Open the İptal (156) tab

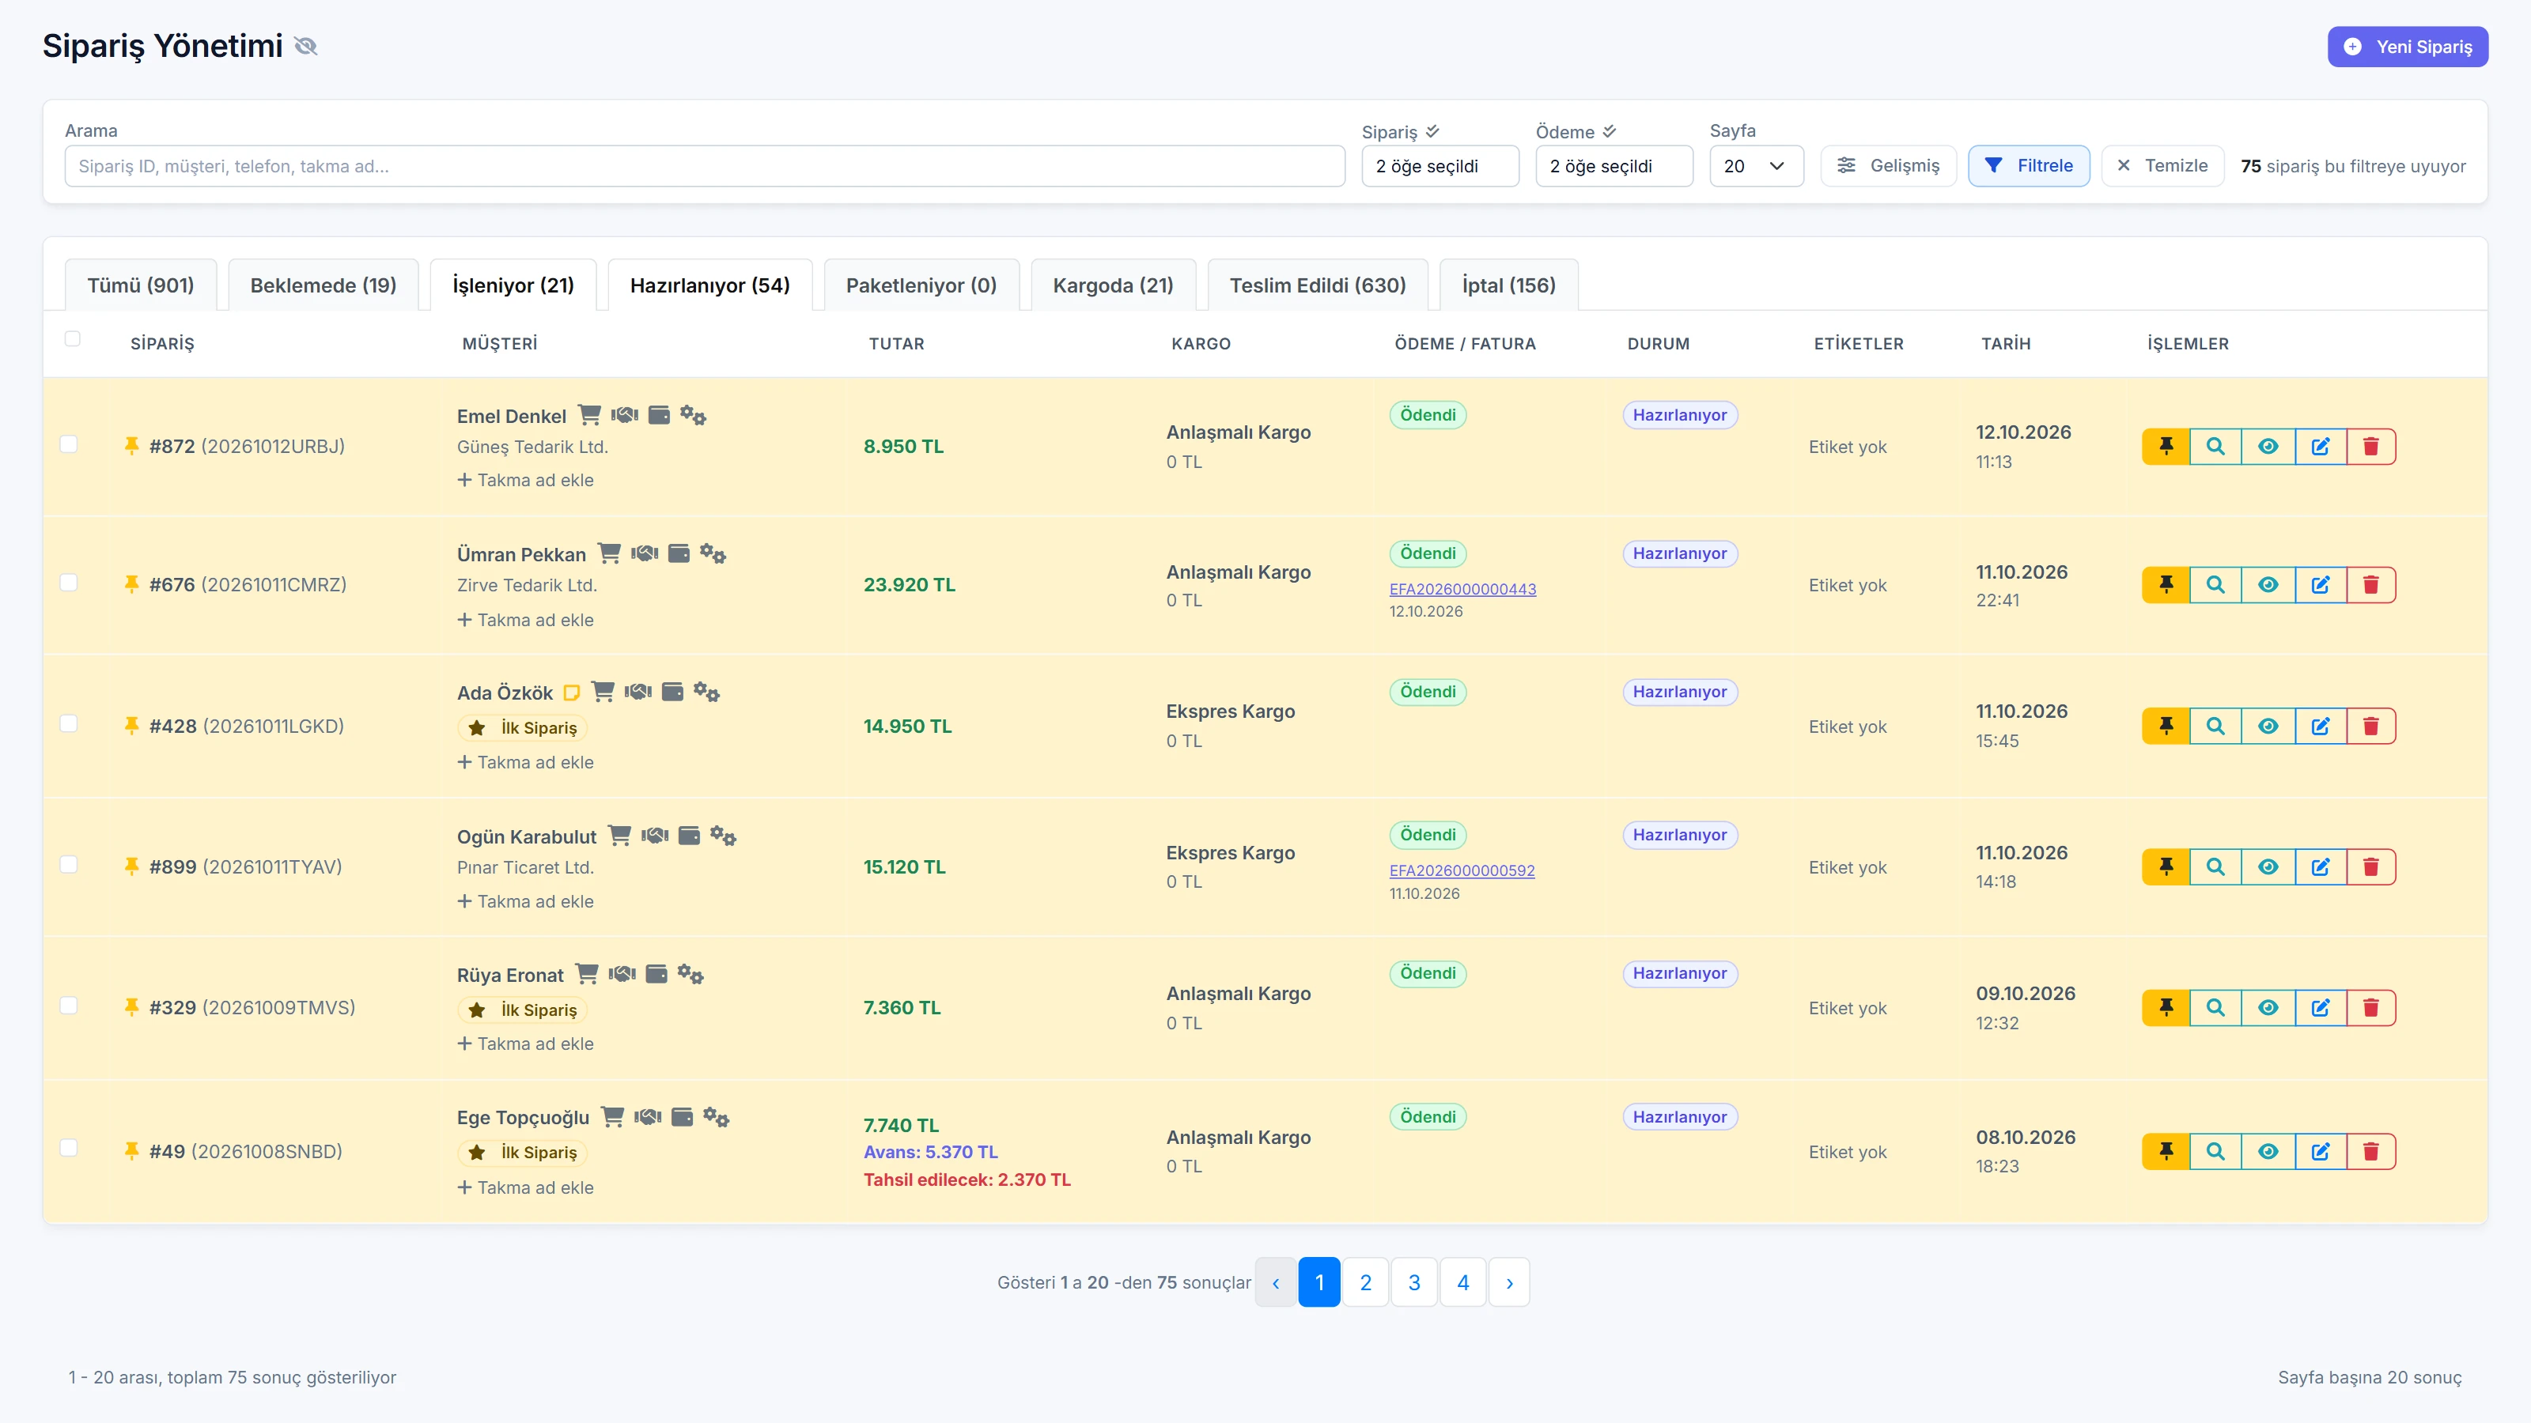[x=1509, y=285]
